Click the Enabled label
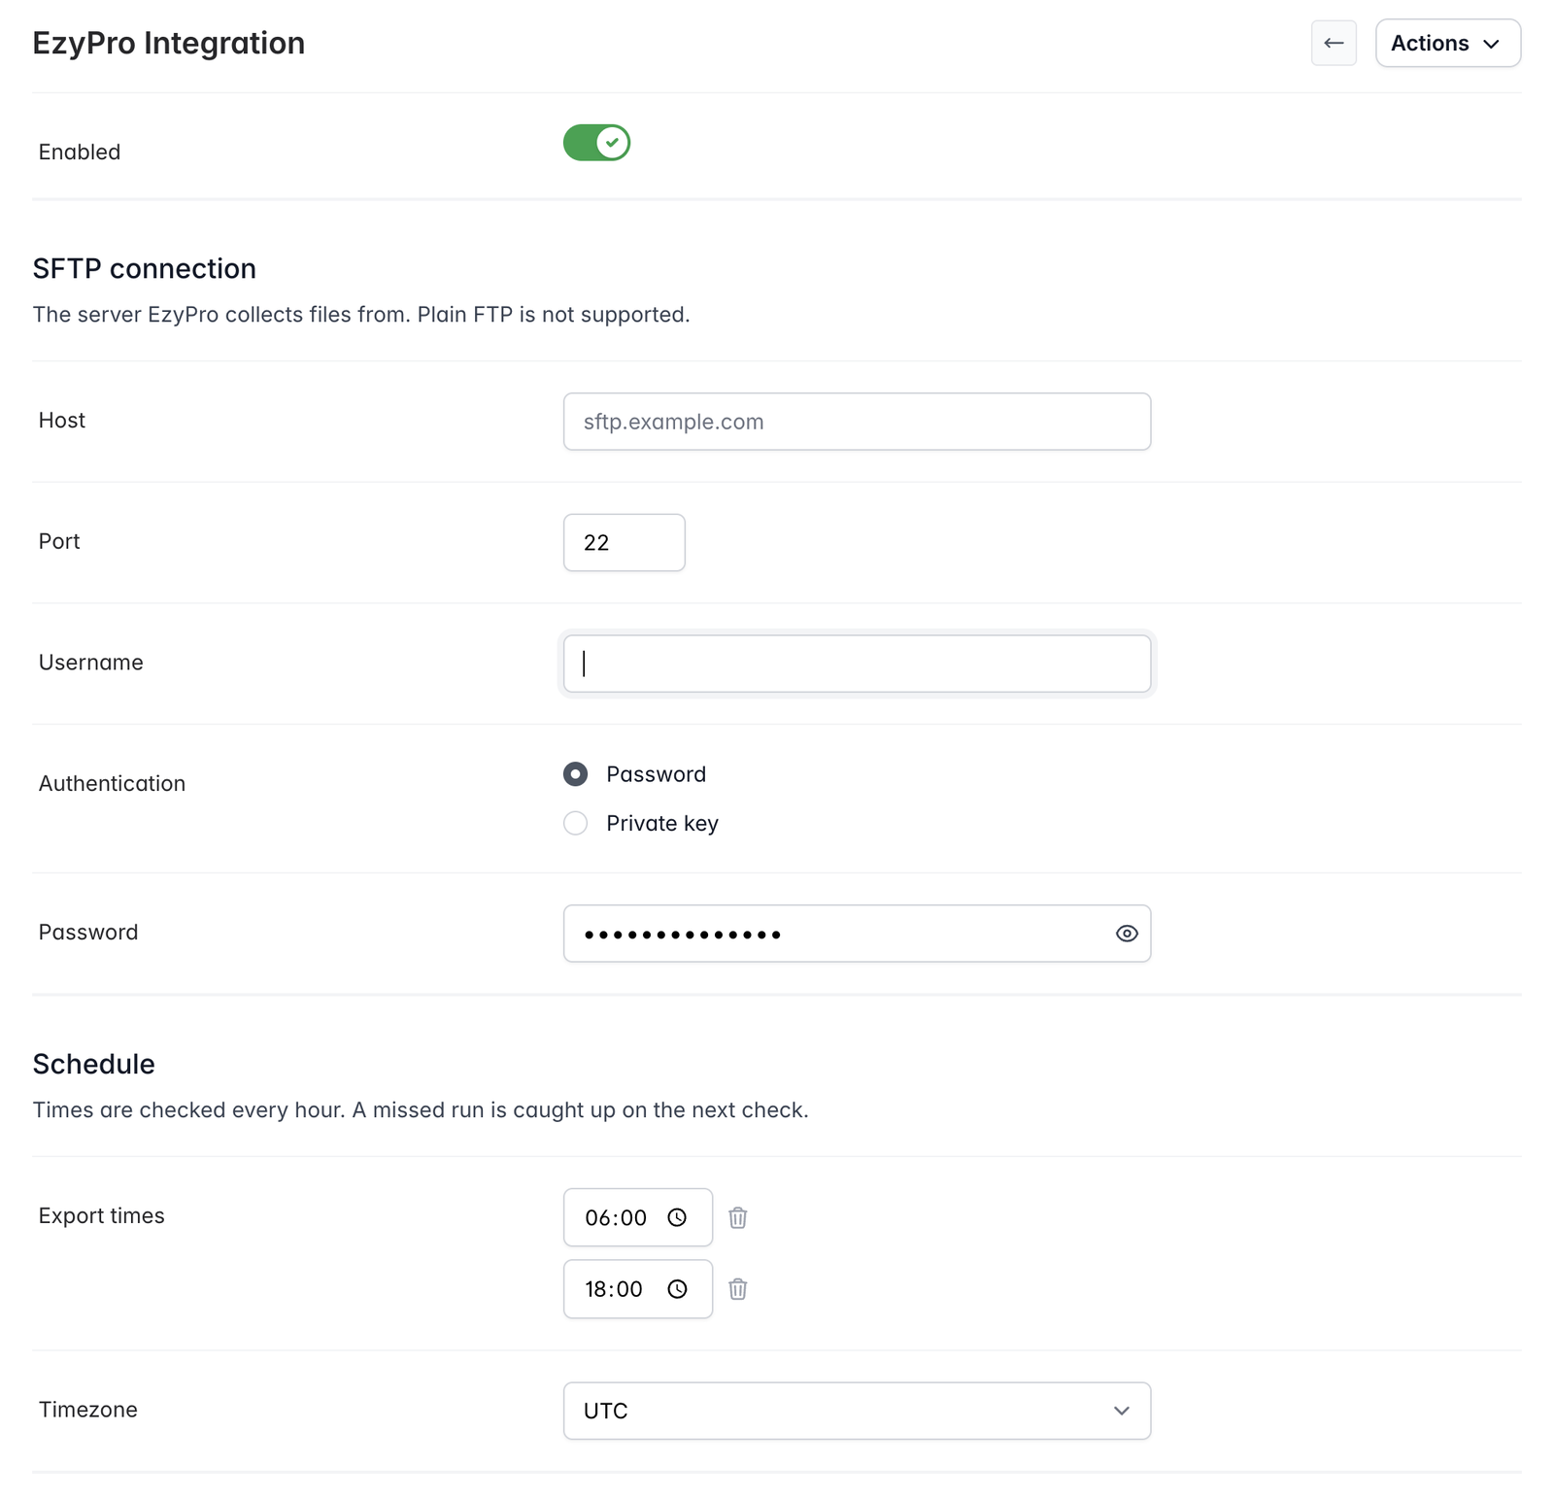This screenshot has width=1554, height=1499. pyautogui.click(x=80, y=152)
